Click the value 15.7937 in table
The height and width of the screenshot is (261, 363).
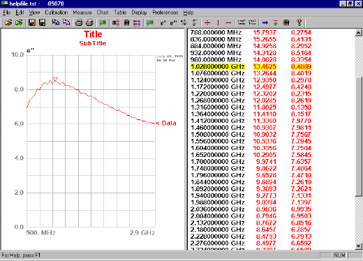(265, 33)
